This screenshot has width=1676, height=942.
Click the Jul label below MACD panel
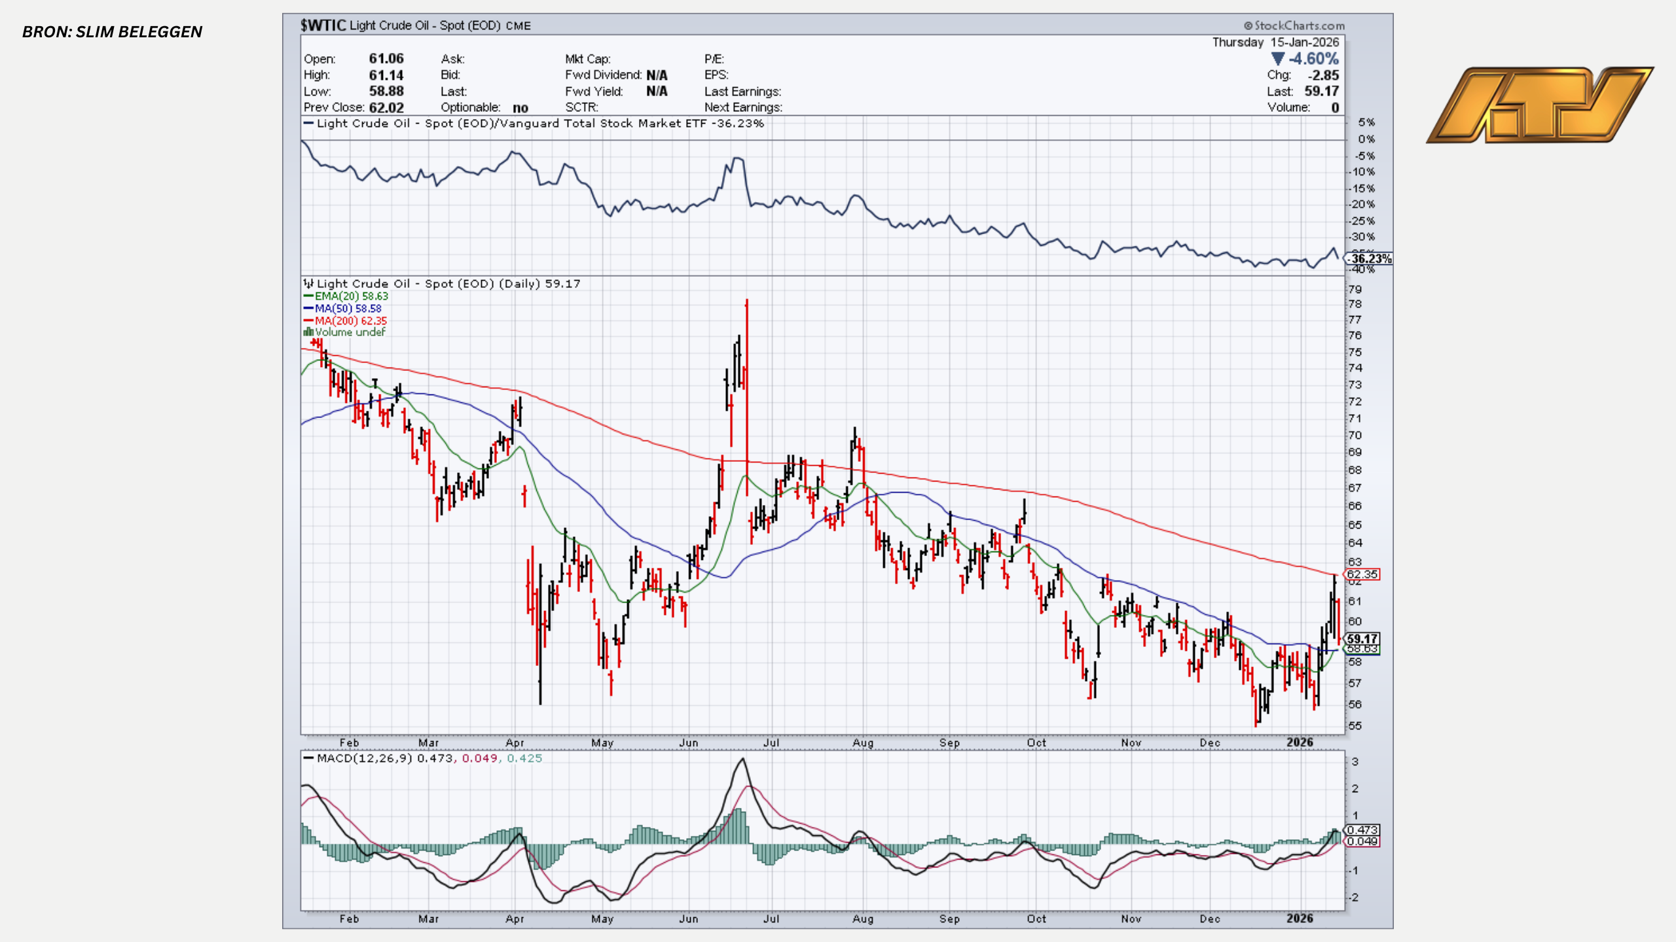(771, 918)
